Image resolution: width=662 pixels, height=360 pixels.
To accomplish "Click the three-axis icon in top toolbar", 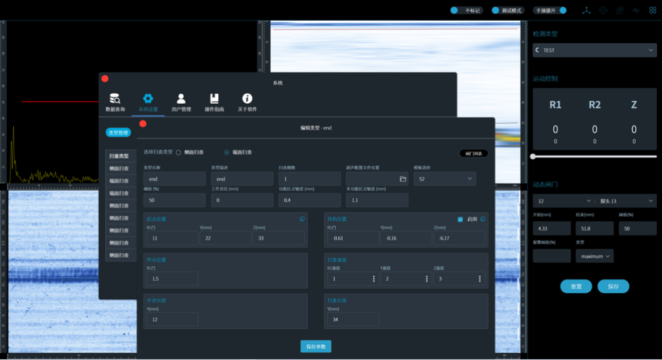I will [x=586, y=11].
